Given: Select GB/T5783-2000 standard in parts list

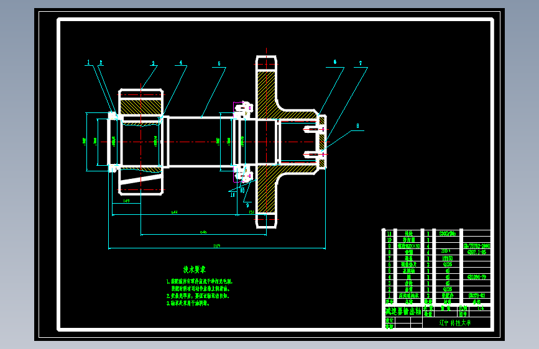Looking at the screenshot, I should point(477,246).
